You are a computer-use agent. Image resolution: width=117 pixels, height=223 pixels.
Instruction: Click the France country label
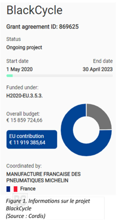pyautogui.click(x=28, y=189)
